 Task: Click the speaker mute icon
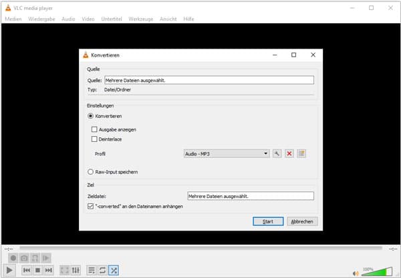coord(356,272)
